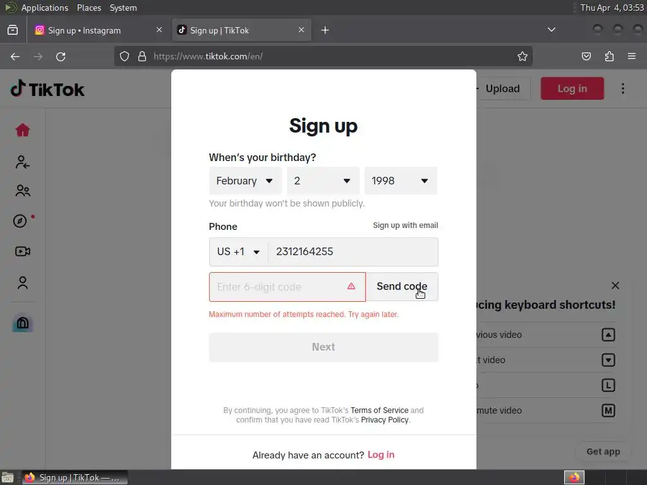This screenshot has width=647, height=485.
Task: Open the Explore compass icon
Action: [x=20, y=221]
